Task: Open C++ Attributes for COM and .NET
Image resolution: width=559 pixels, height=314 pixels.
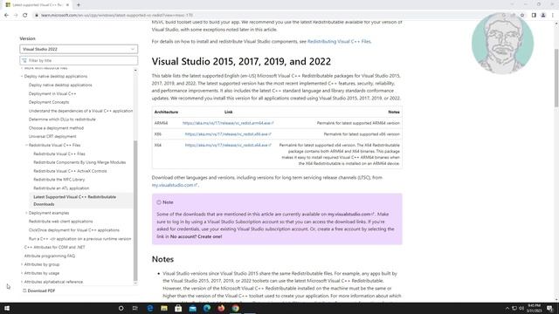Action: coord(54,247)
